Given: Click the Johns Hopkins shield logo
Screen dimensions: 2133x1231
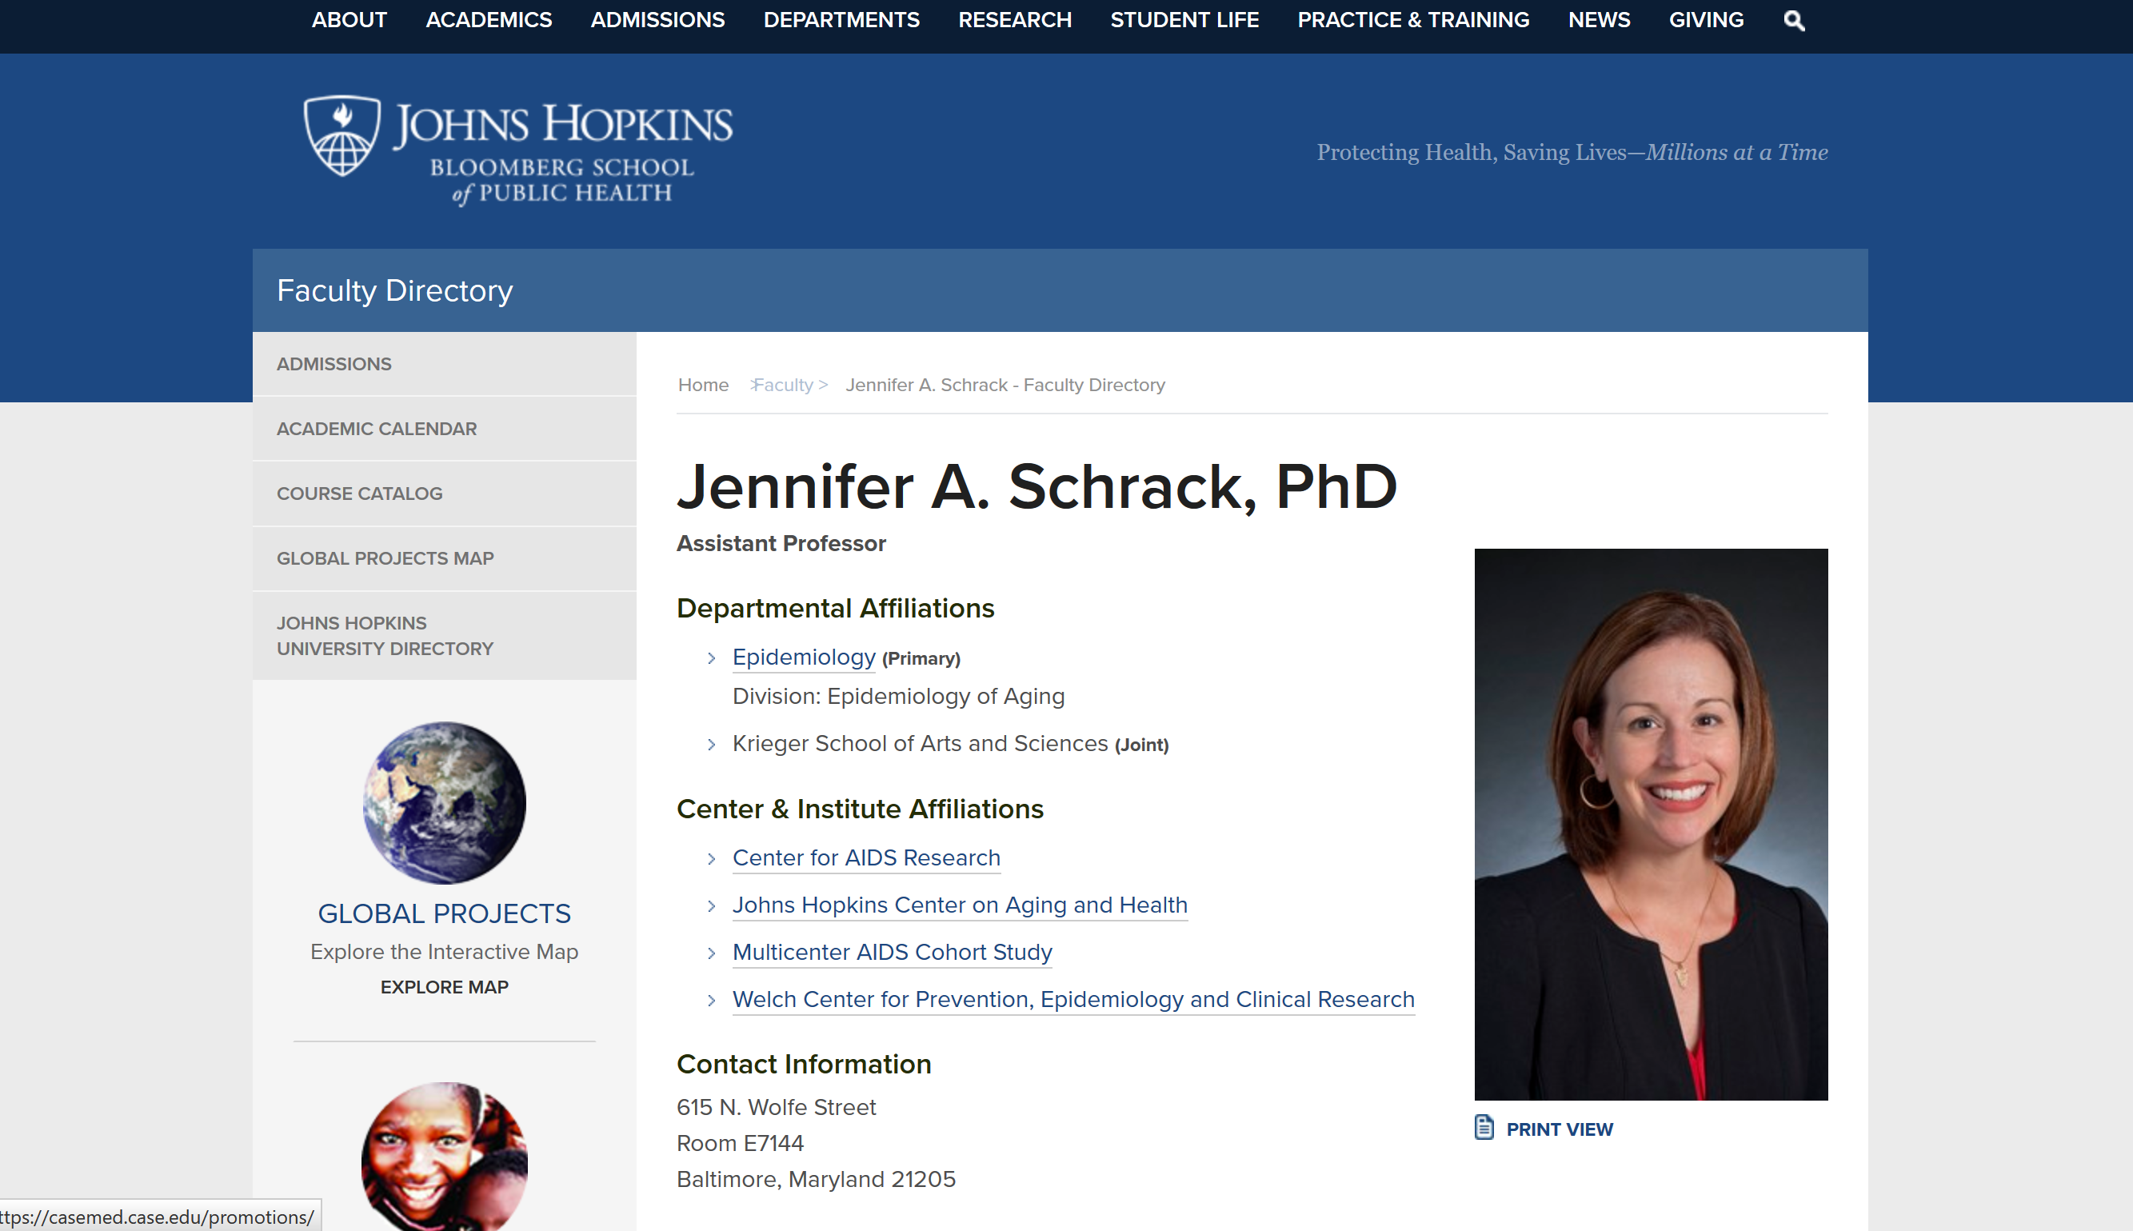Looking at the screenshot, I should tap(342, 135).
